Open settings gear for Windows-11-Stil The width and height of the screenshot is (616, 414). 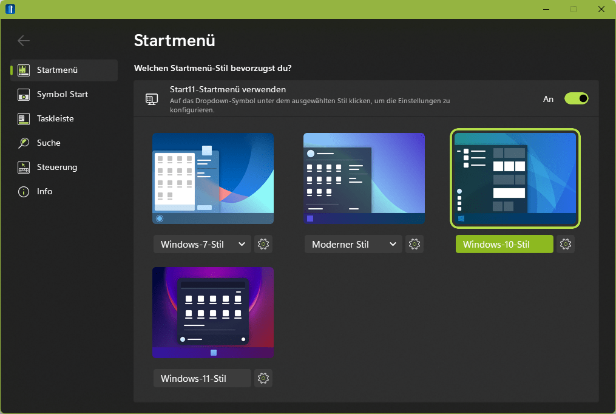263,378
